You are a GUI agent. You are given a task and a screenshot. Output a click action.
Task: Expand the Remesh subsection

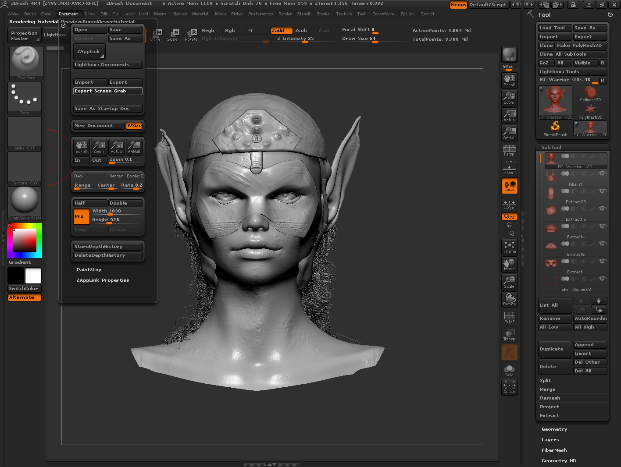(550, 398)
